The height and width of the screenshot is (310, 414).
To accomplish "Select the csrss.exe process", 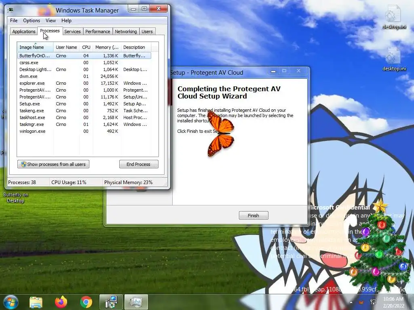I will point(84,63).
